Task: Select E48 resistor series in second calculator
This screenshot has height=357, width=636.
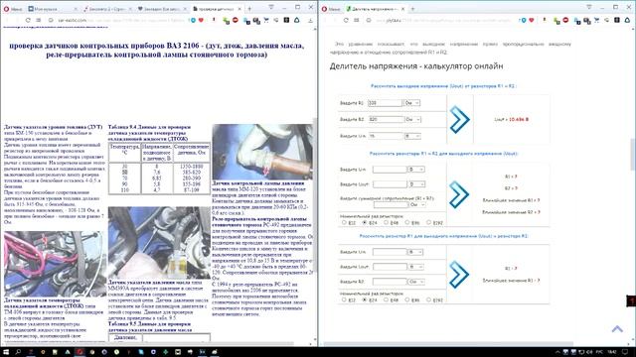Action: 386,222
